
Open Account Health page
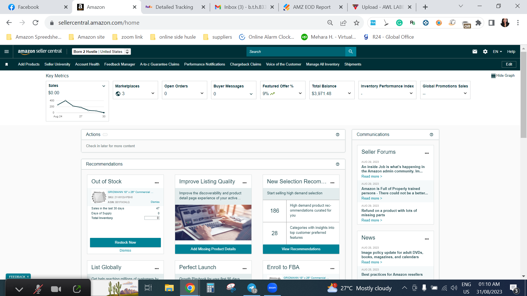87,64
